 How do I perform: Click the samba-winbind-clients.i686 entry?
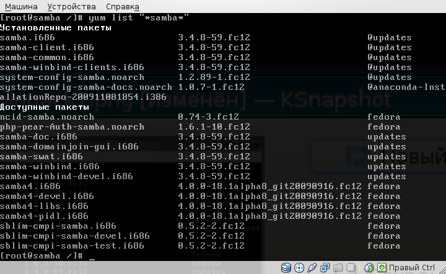pyautogui.click(x=72, y=68)
